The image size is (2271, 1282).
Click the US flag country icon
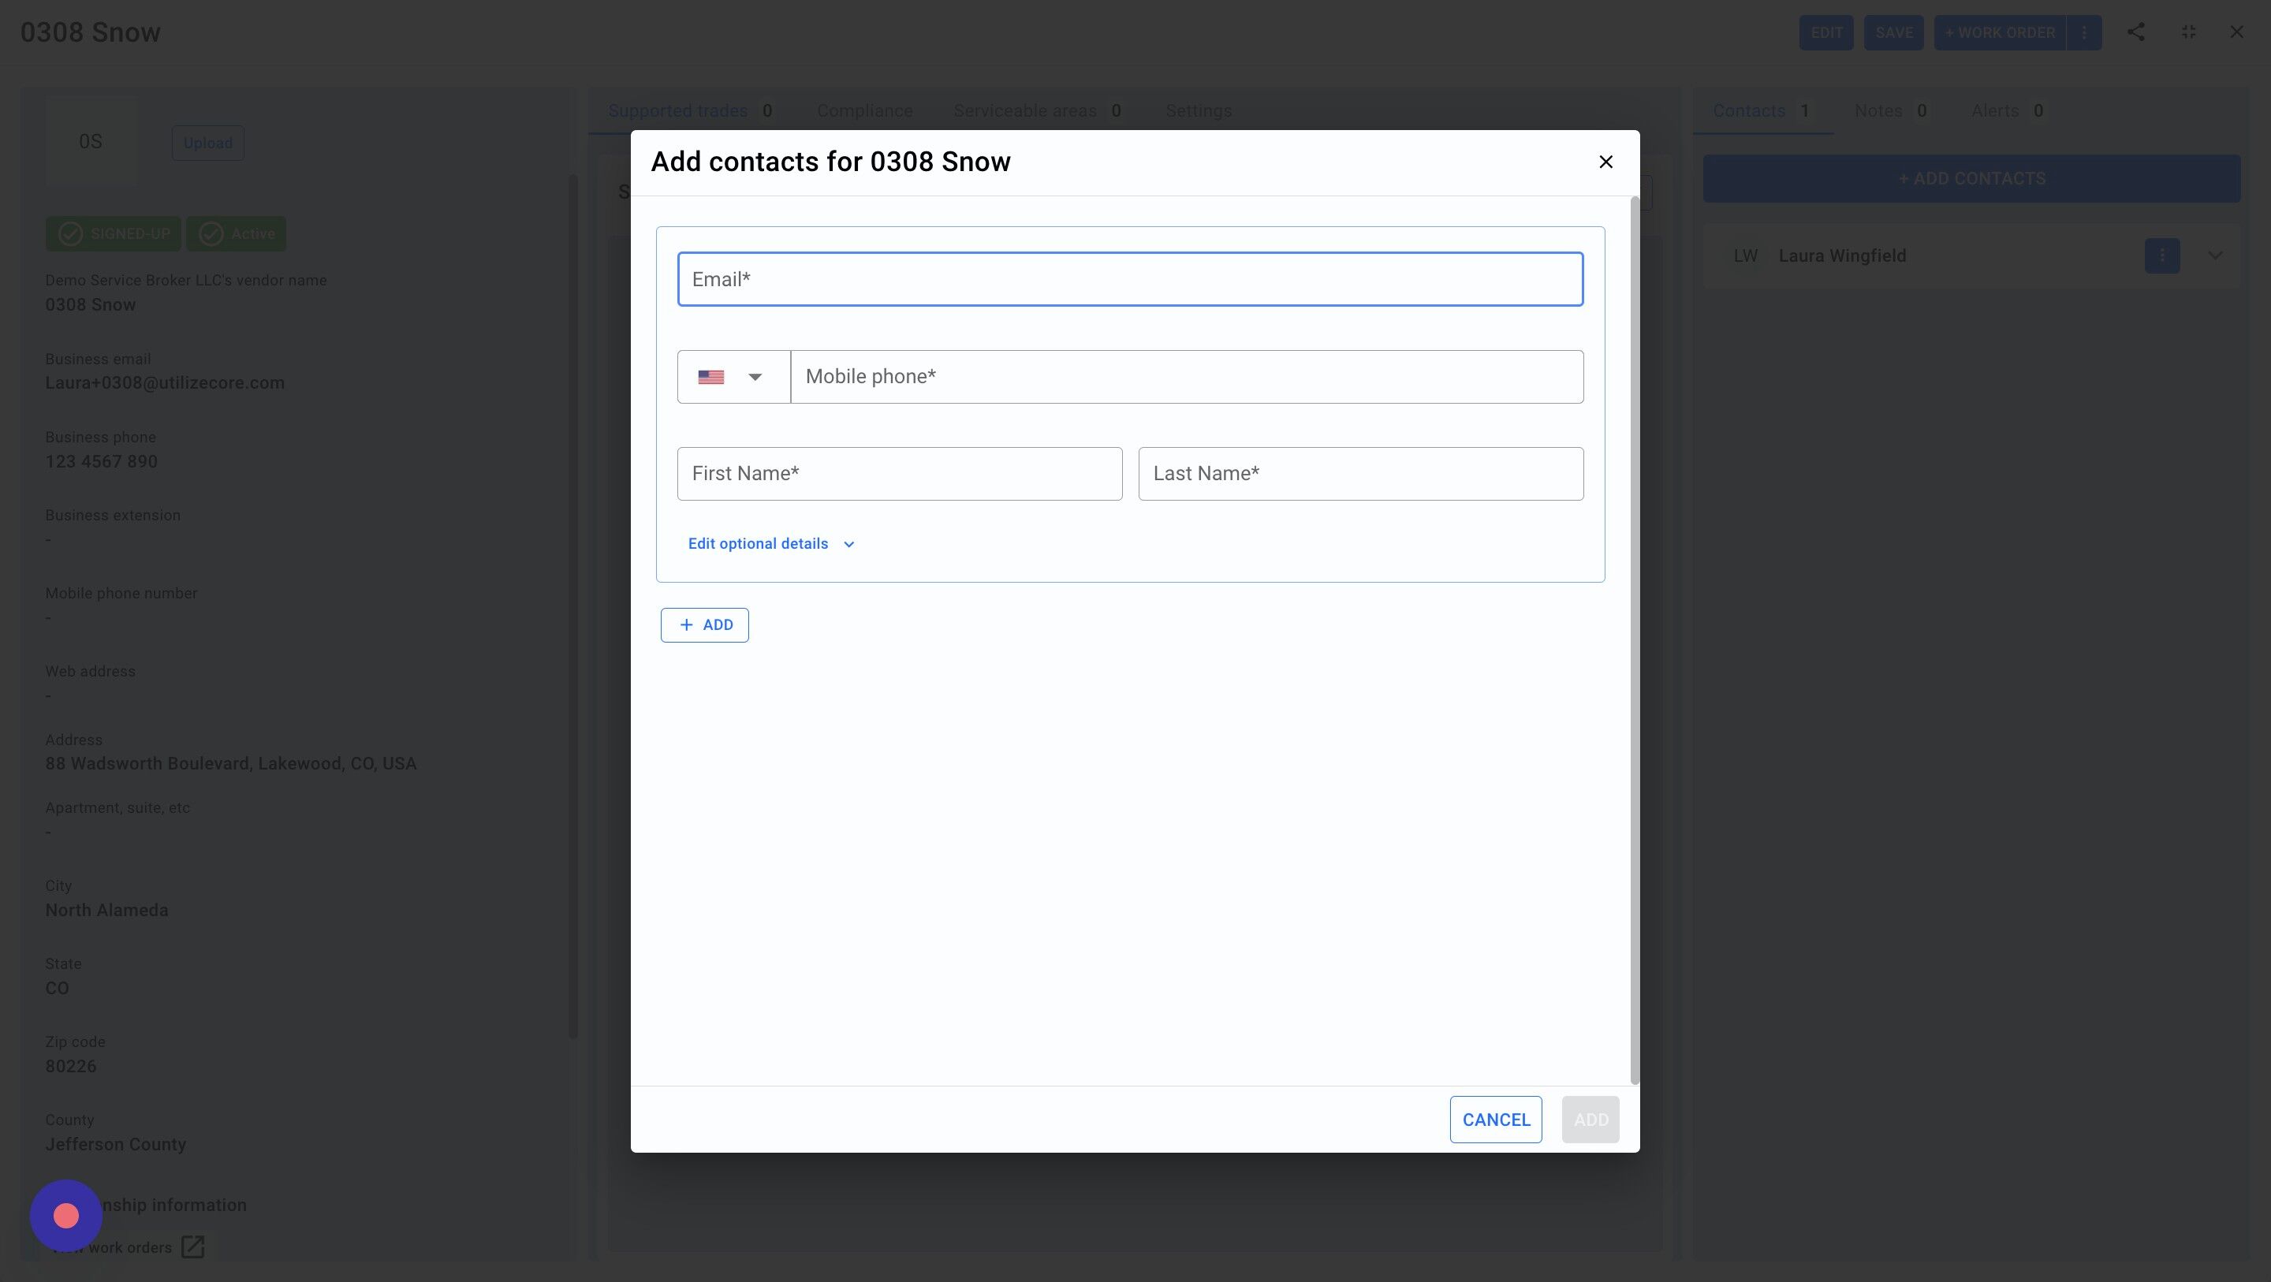(710, 378)
